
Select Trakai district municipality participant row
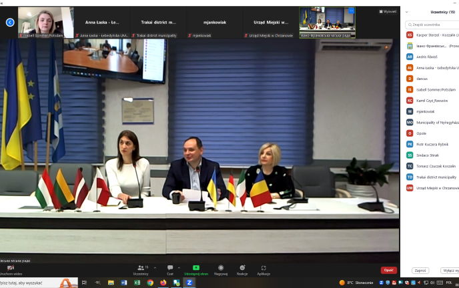point(432,177)
